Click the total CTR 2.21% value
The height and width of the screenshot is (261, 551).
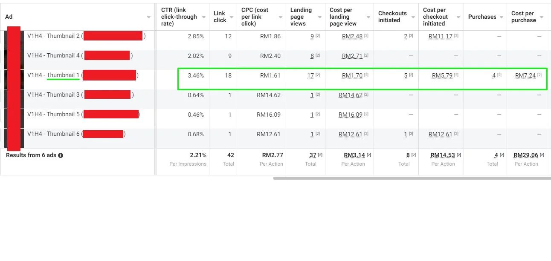pos(198,155)
